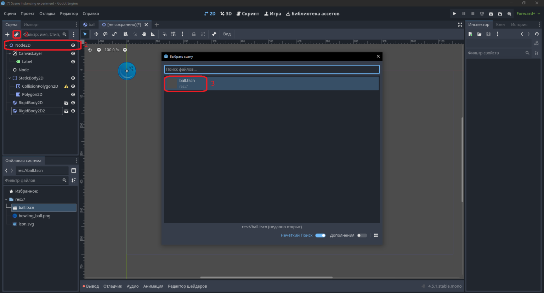Open the Проект menu
Screen dimensions: 544x293
tap(28, 13)
